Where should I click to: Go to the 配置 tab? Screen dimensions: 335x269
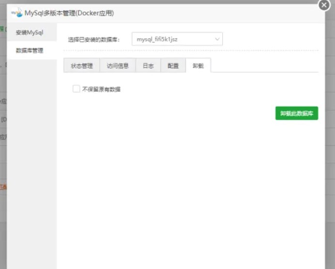point(173,66)
